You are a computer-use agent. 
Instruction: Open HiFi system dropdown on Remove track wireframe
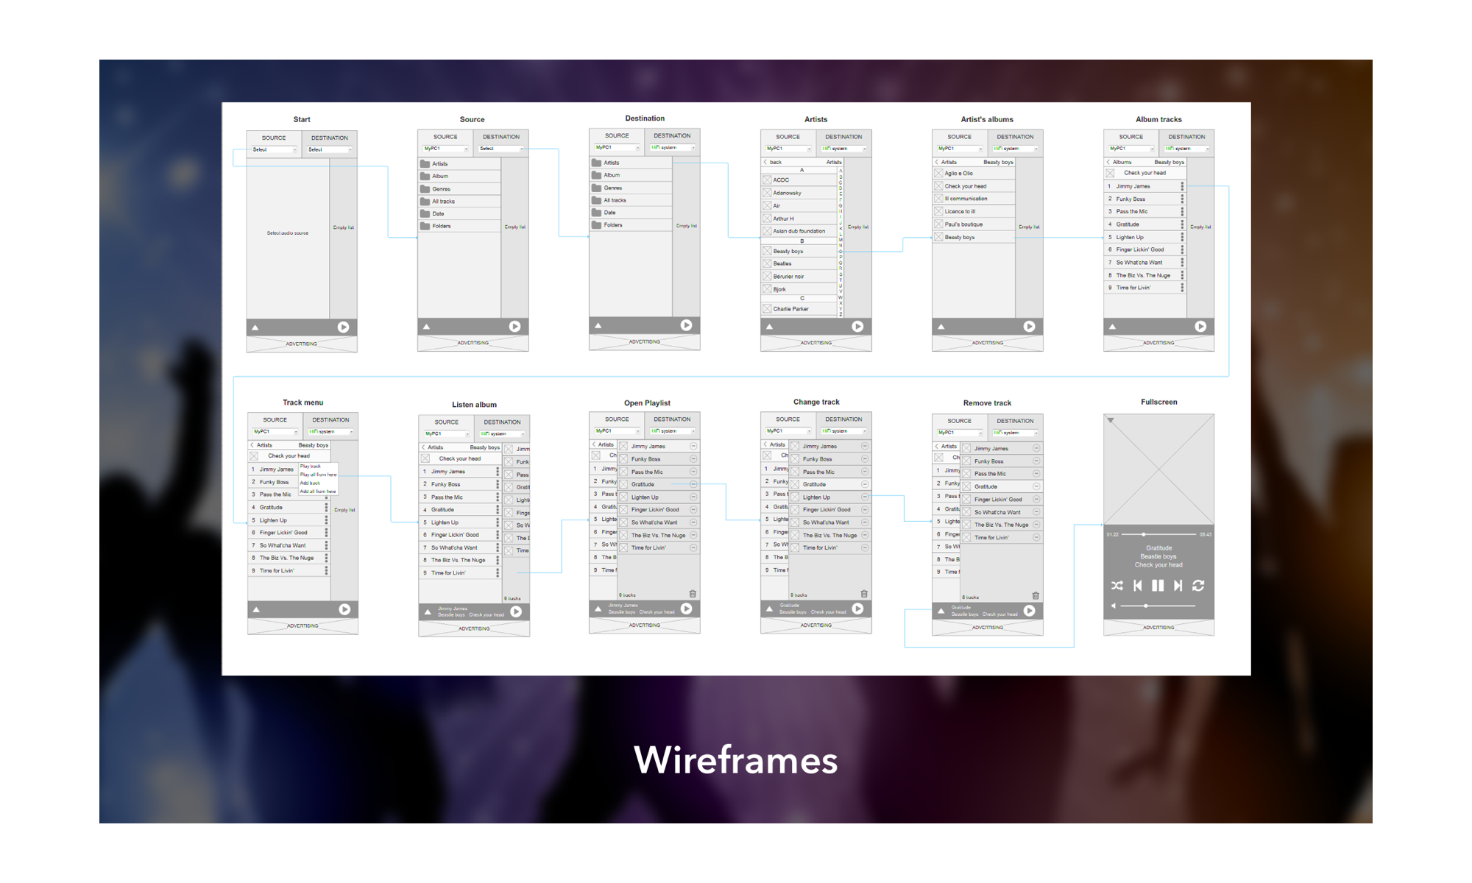(1015, 433)
